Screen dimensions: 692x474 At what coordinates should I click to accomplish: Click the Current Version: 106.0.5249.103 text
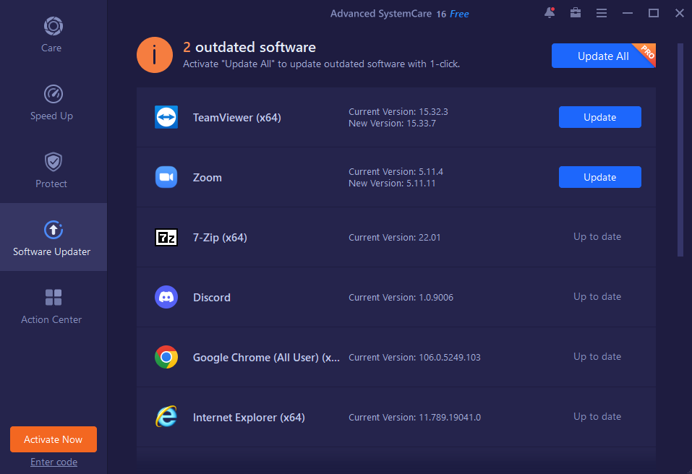click(x=414, y=358)
